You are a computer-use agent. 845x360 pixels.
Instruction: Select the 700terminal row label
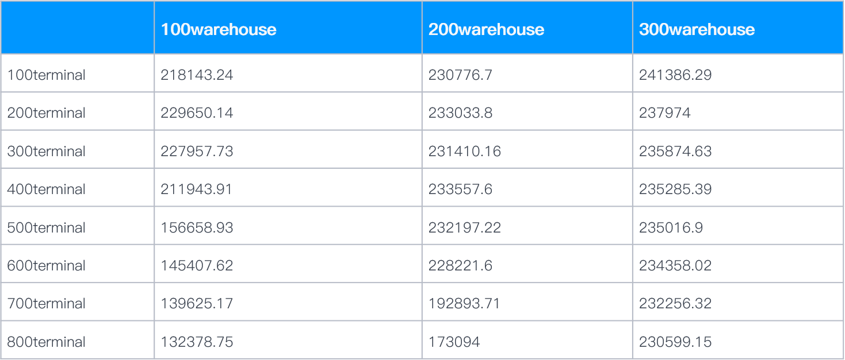(x=46, y=304)
